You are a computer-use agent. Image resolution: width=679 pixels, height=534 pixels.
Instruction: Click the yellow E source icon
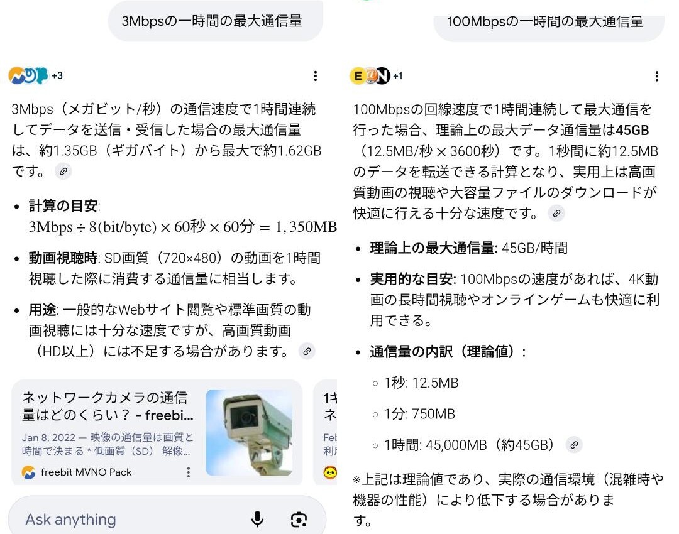click(358, 76)
